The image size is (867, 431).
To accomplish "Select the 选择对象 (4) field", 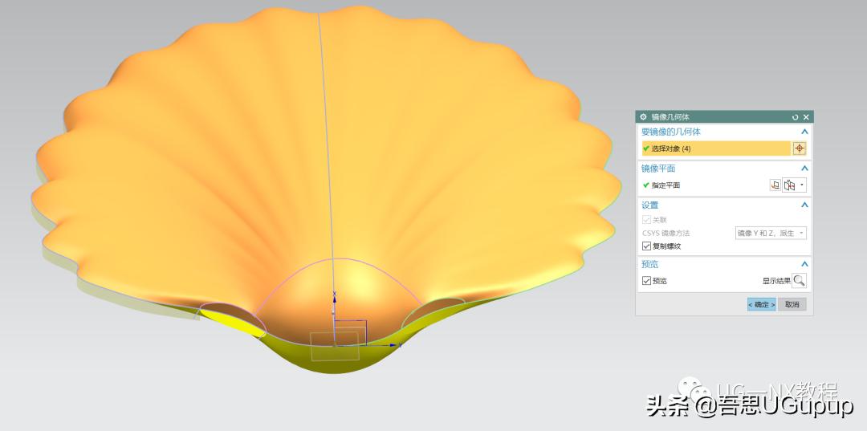I will click(x=716, y=148).
